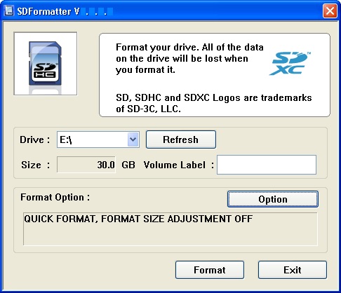Click the 'Format Option :' label
341x293 pixels.
[x=55, y=197]
